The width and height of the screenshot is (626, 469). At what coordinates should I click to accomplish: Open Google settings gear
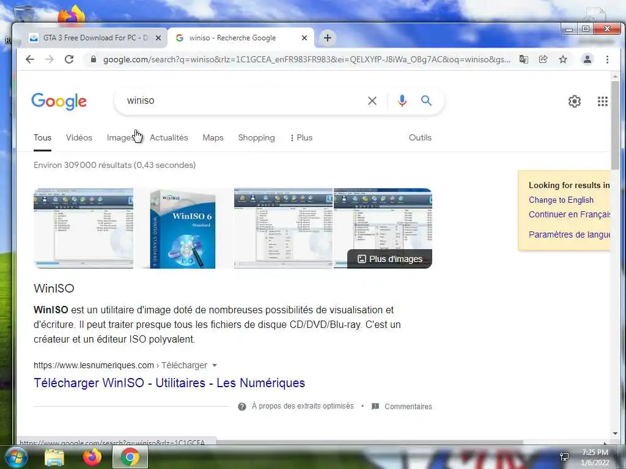(575, 101)
